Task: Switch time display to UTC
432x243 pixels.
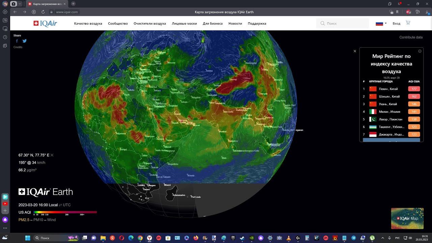Action: pyautogui.click(x=67, y=205)
